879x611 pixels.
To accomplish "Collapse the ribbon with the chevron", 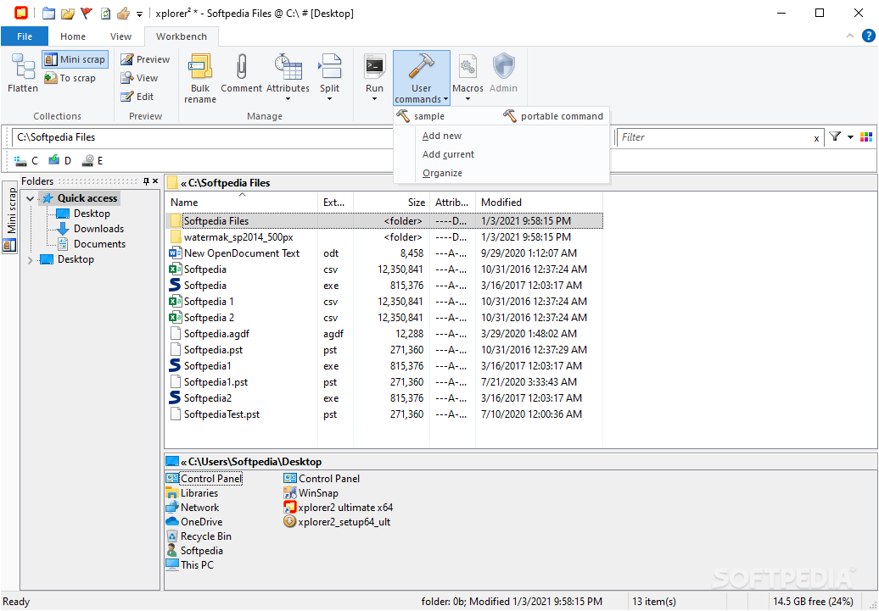I will click(850, 36).
